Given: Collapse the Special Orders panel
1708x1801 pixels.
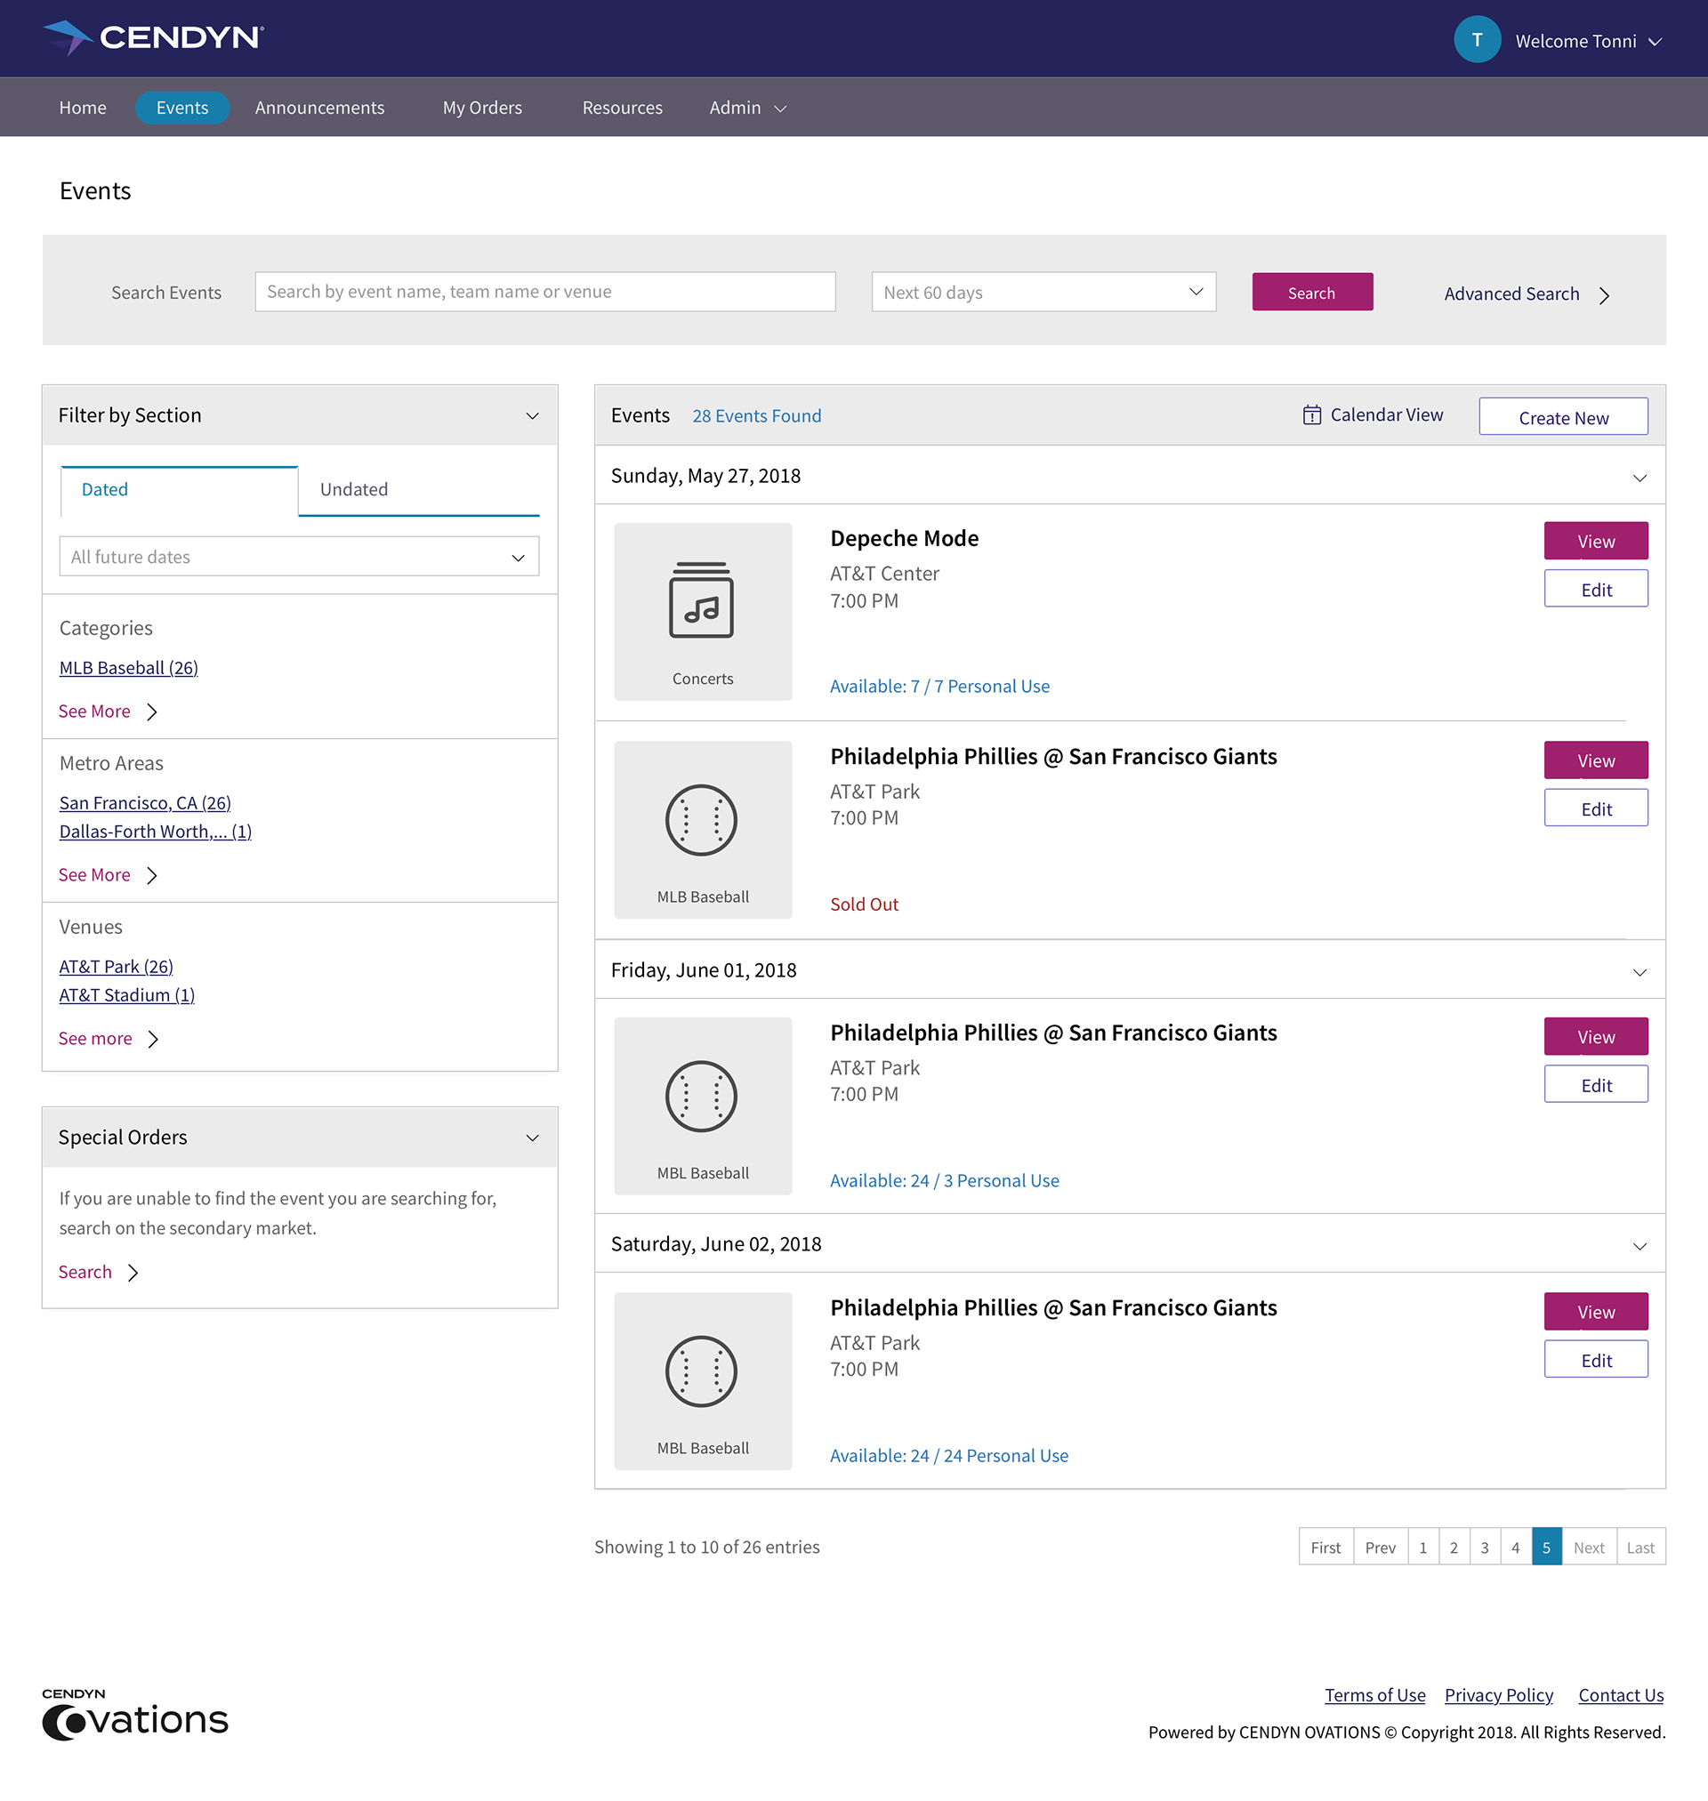Looking at the screenshot, I should 533,1138.
